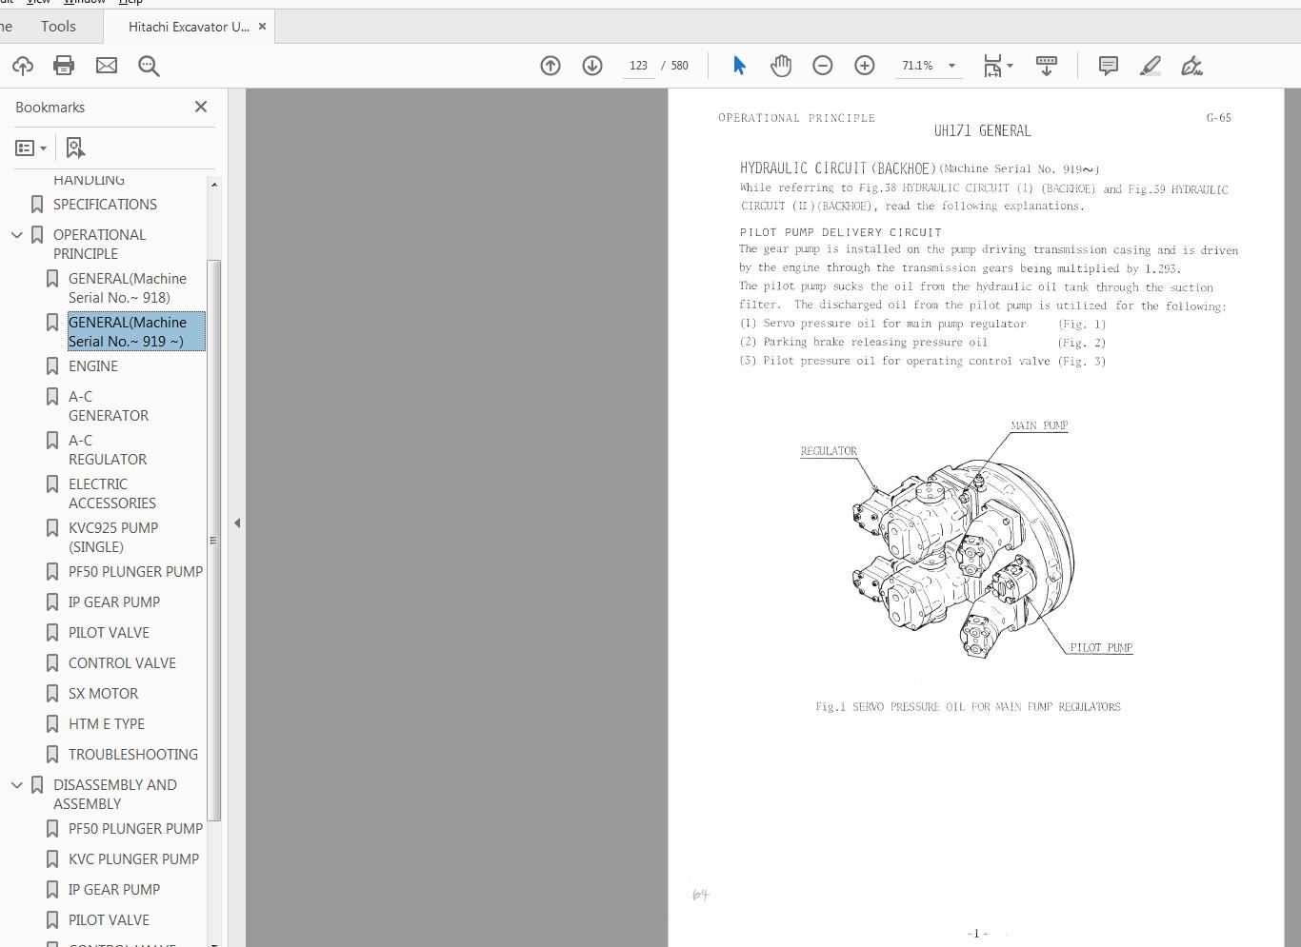The width and height of the screenshot is (1301, 947).
Task: Open IP GEAR PUMP under Disassembly and Assembly
Action: tap(114, 889)
